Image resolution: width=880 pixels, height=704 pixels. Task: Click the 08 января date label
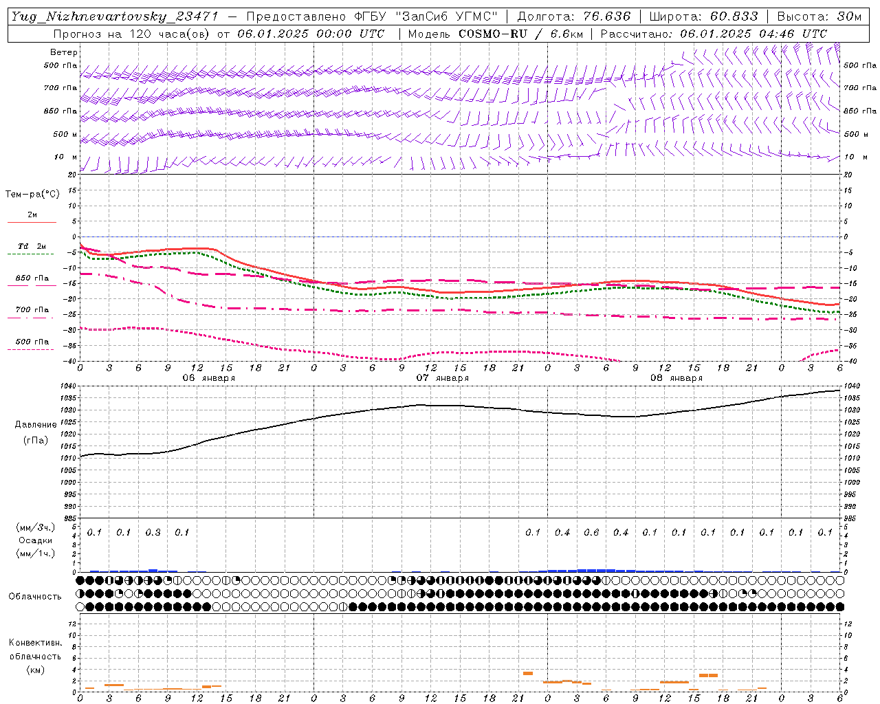(x=676, y=378)
